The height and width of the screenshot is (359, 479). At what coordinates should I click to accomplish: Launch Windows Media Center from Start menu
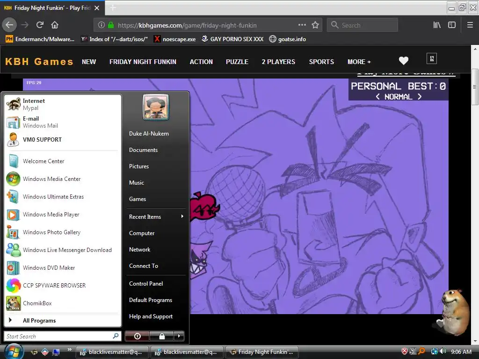[x=63, y=179]
